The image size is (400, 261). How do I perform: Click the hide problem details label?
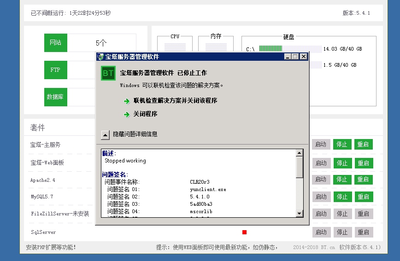coord(135,134)
